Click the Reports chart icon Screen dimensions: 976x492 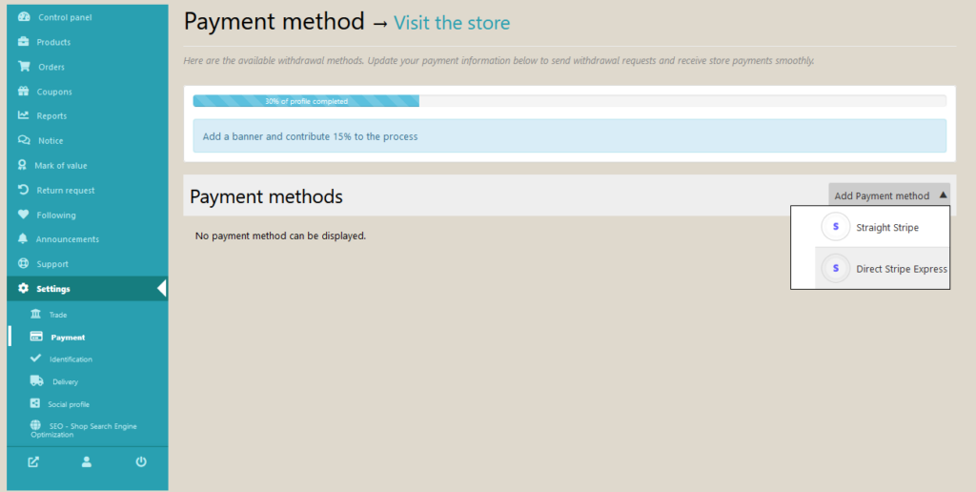pos(23,115)
